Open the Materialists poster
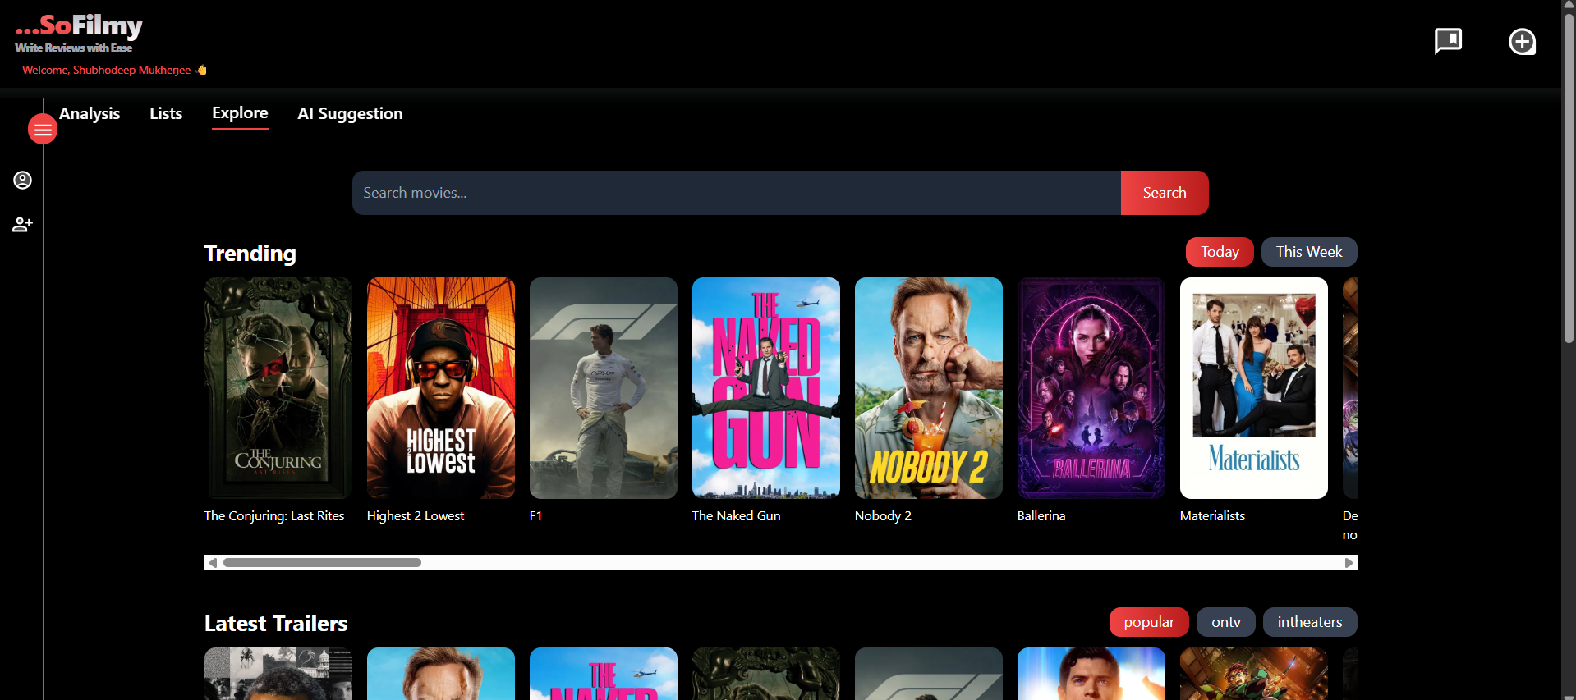This screenshot has height=700, width=1576. click(x=1254, y=388)
